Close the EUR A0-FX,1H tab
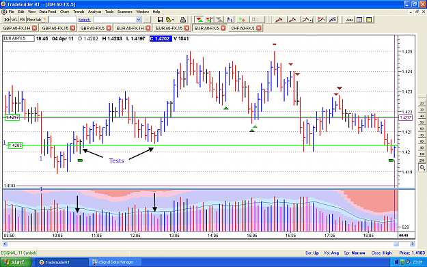Screen dimensions: 427x267 [x=148, y=28]
